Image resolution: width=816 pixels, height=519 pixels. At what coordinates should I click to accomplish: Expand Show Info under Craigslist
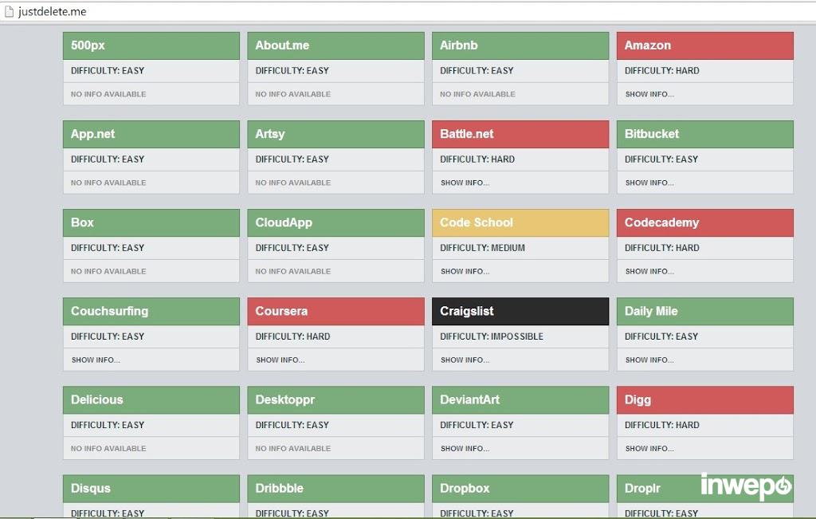(465, 360)
